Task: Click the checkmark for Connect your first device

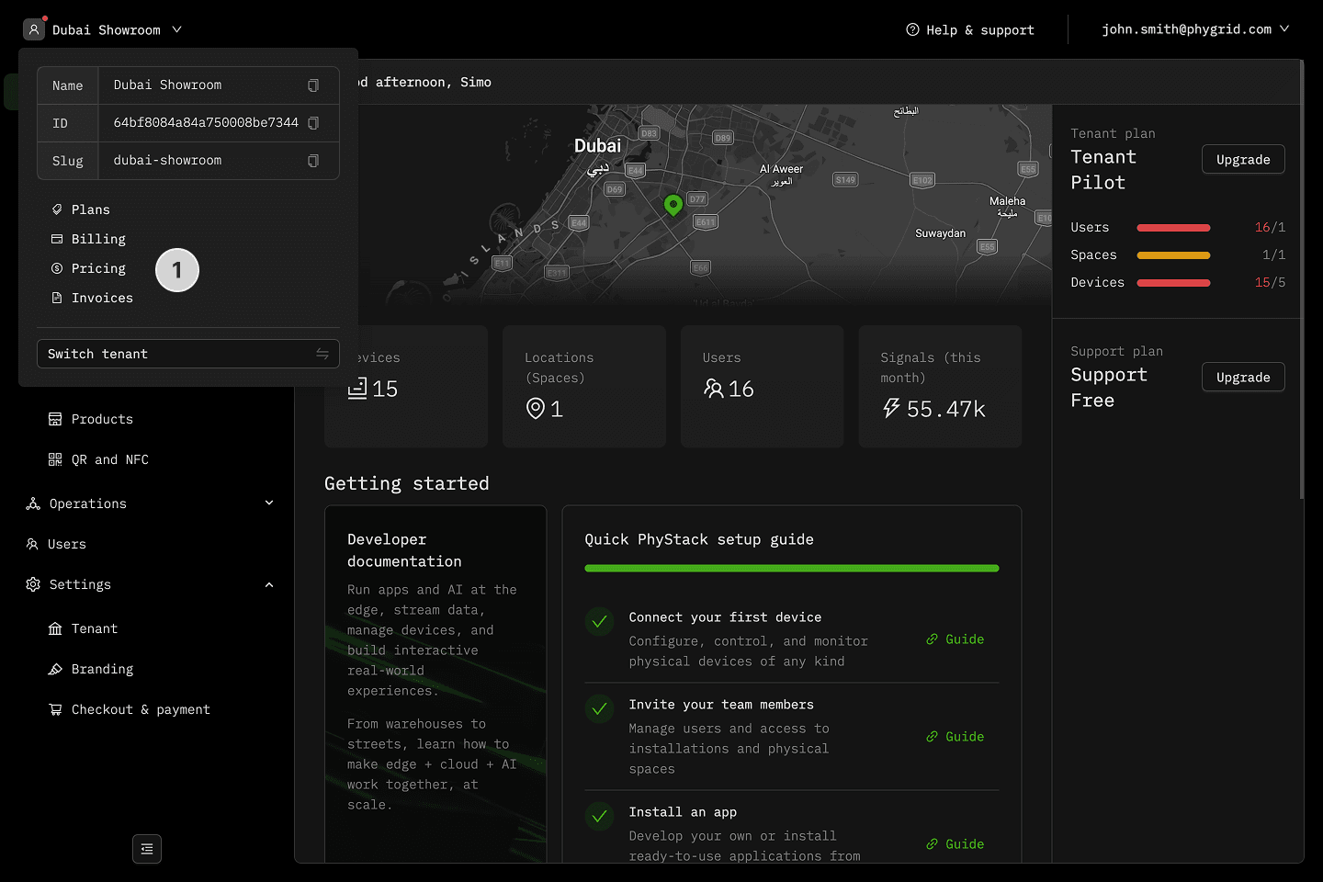Action: click(599, 622)
